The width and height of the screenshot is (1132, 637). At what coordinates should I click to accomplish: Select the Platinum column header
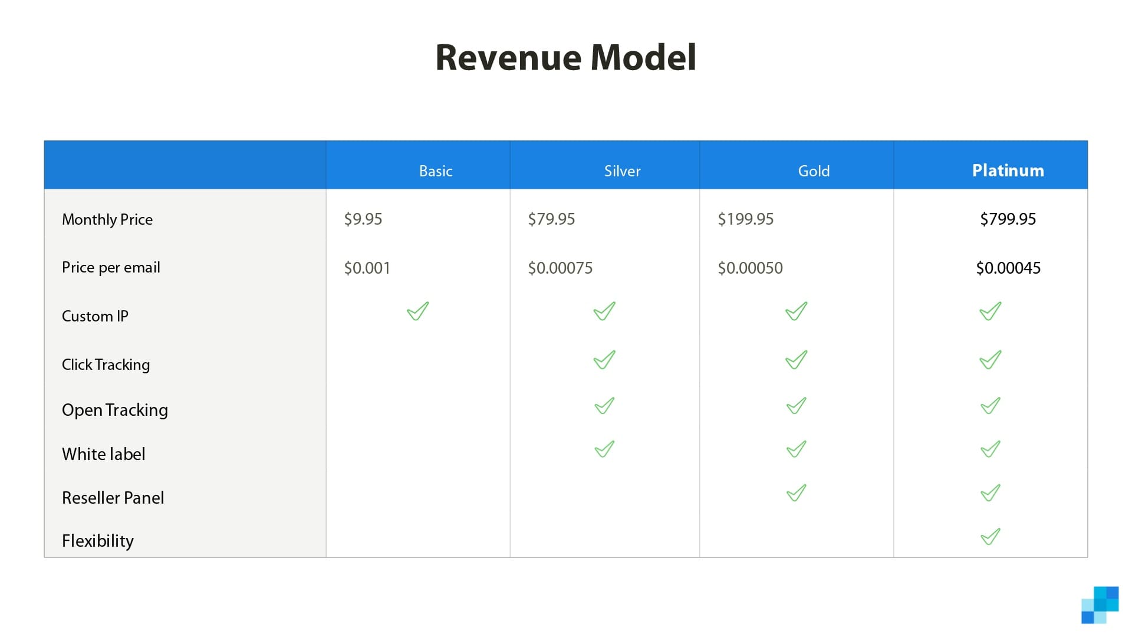1008,170
